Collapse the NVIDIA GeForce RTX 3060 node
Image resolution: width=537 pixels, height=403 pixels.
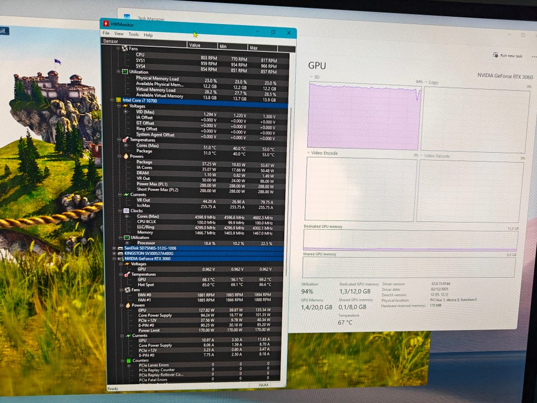(x=114, y=259)
